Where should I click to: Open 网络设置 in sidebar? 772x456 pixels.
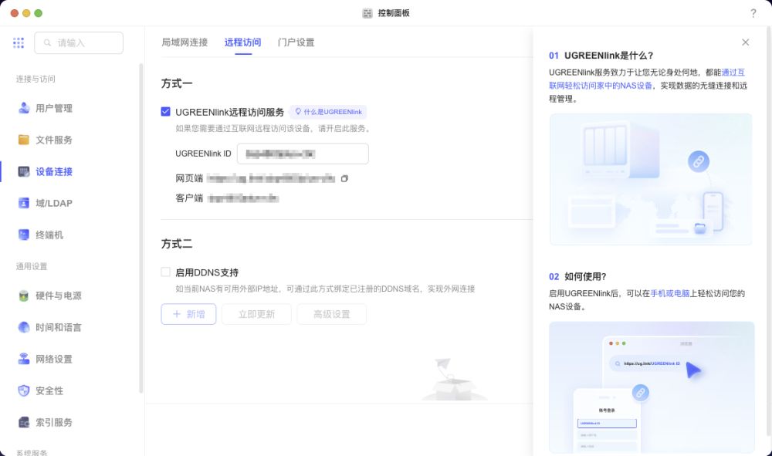[x=46, y=359]
